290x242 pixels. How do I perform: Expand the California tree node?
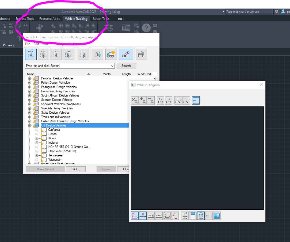37,130
